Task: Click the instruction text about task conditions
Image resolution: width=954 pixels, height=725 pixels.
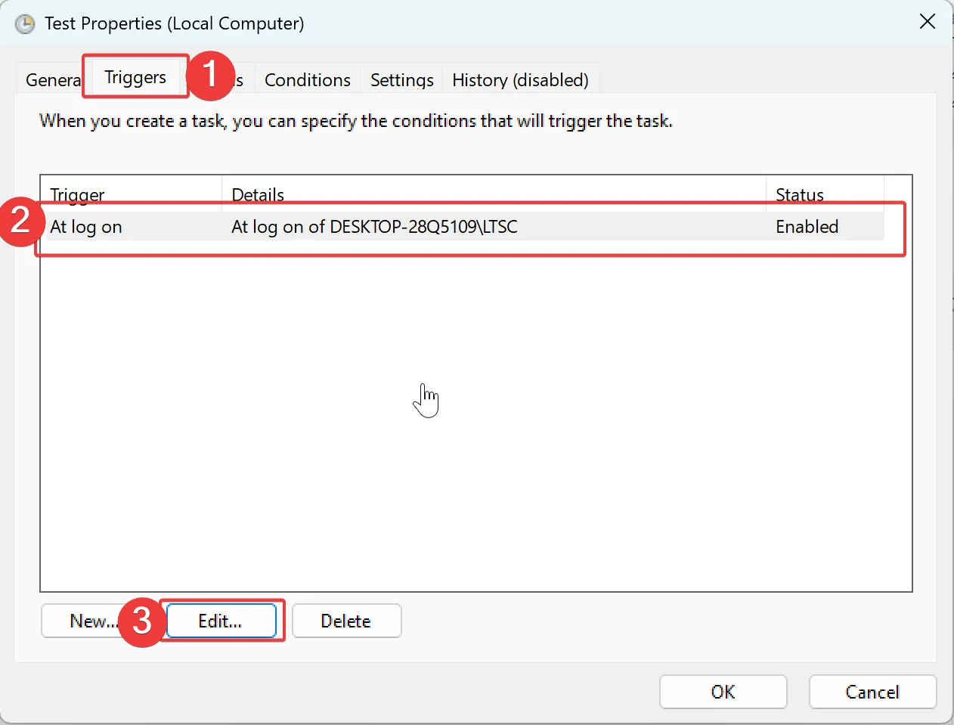Action: click(355, 120)
